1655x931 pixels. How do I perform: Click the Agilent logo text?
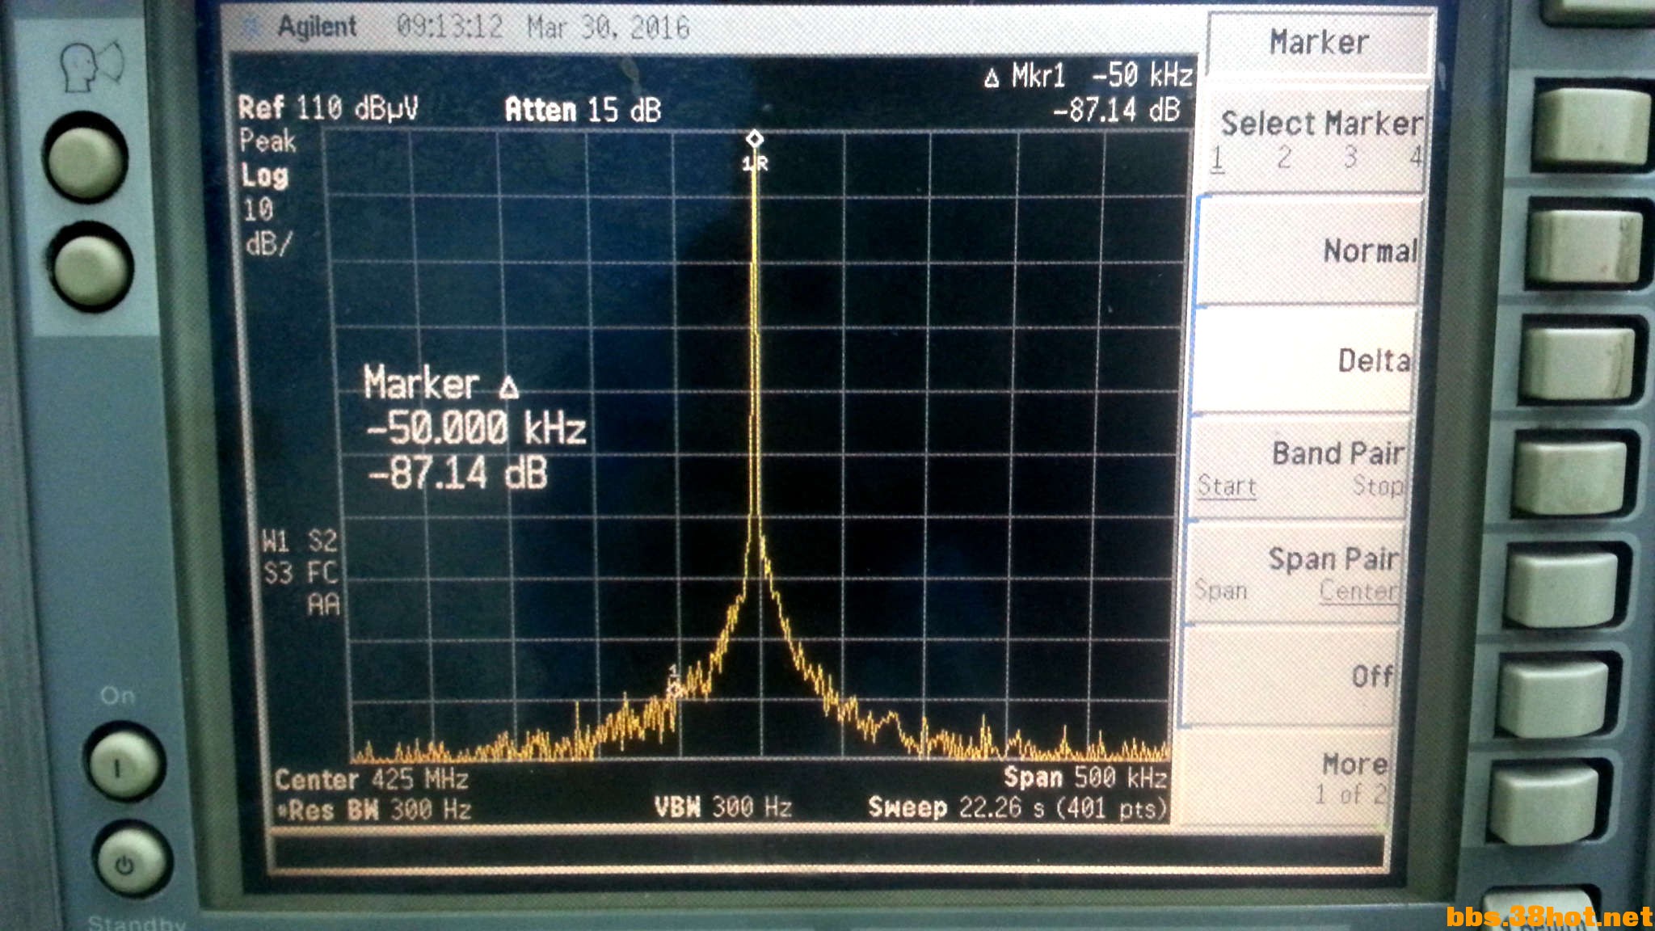317,27
